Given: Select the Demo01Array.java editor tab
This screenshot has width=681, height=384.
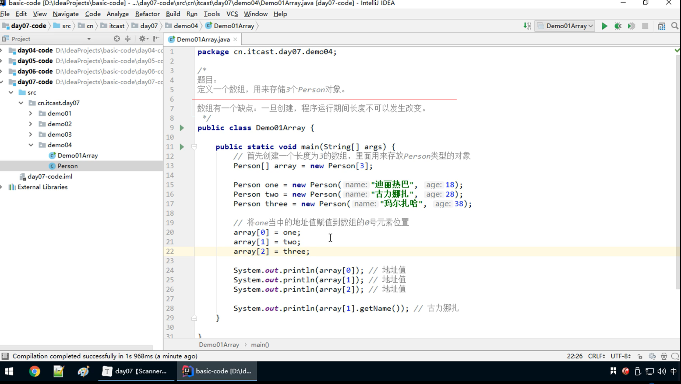Looking at the screenshot, I should (x=203, y=39).
